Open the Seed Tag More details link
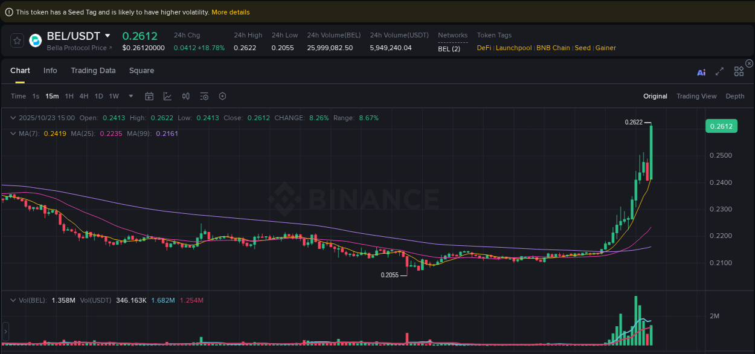The width and height of the screenshot is (755, 354). tap(231, 11)
